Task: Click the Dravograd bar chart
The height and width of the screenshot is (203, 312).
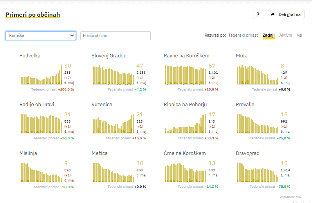Action: click(x=258, y=172)
